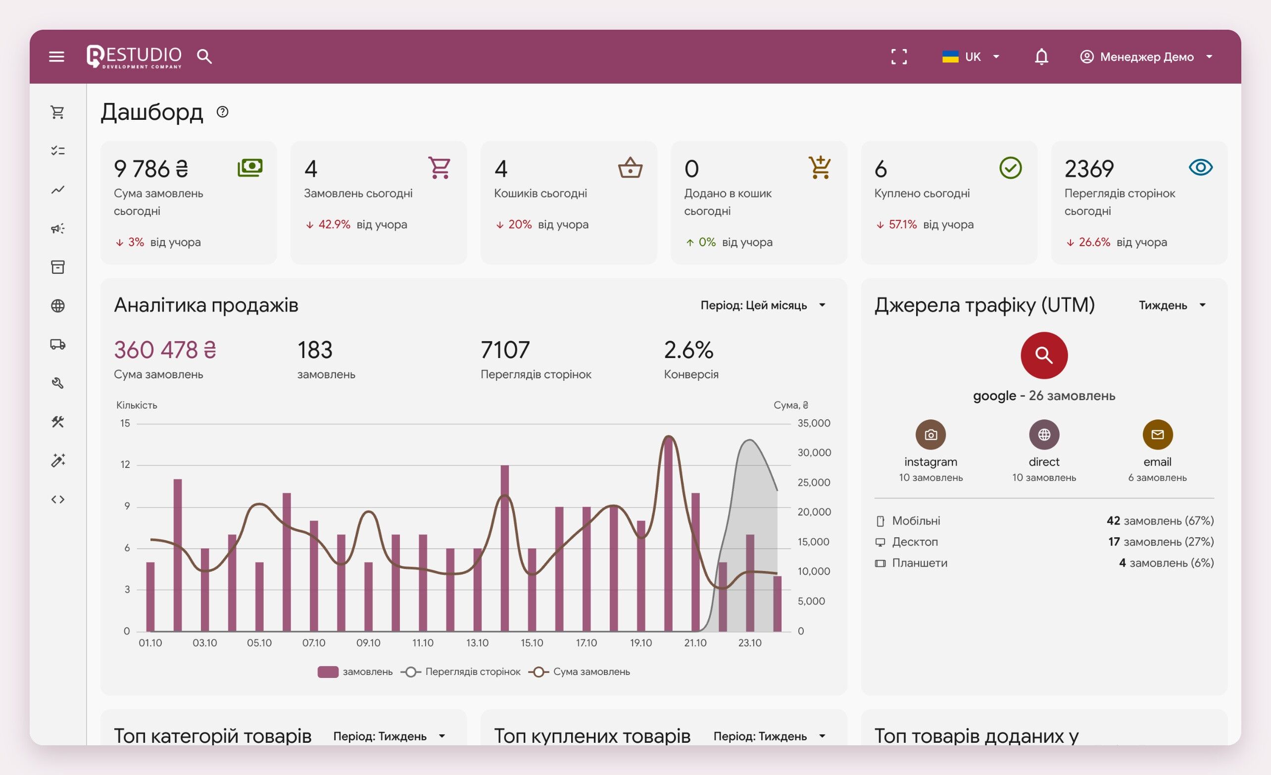Open the megaphone marketing sidebar icon
Image resolution: width=1271 pixels, height=775 pixels.
click(58, 228)
